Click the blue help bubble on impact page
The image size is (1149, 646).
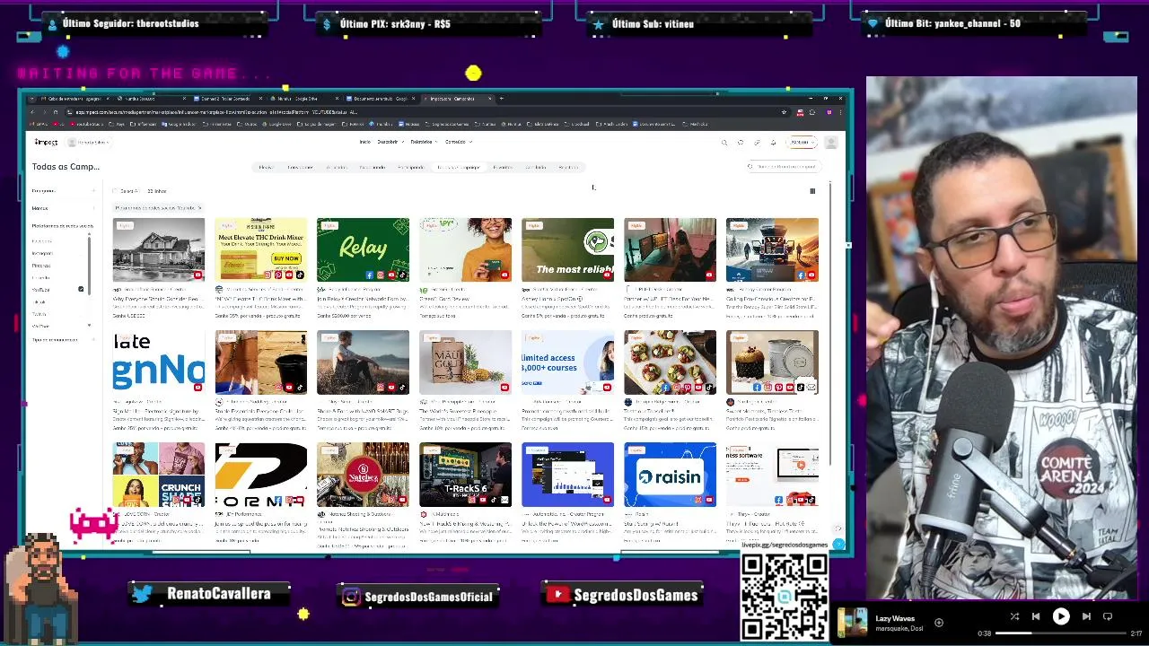[x=838, y=544]
